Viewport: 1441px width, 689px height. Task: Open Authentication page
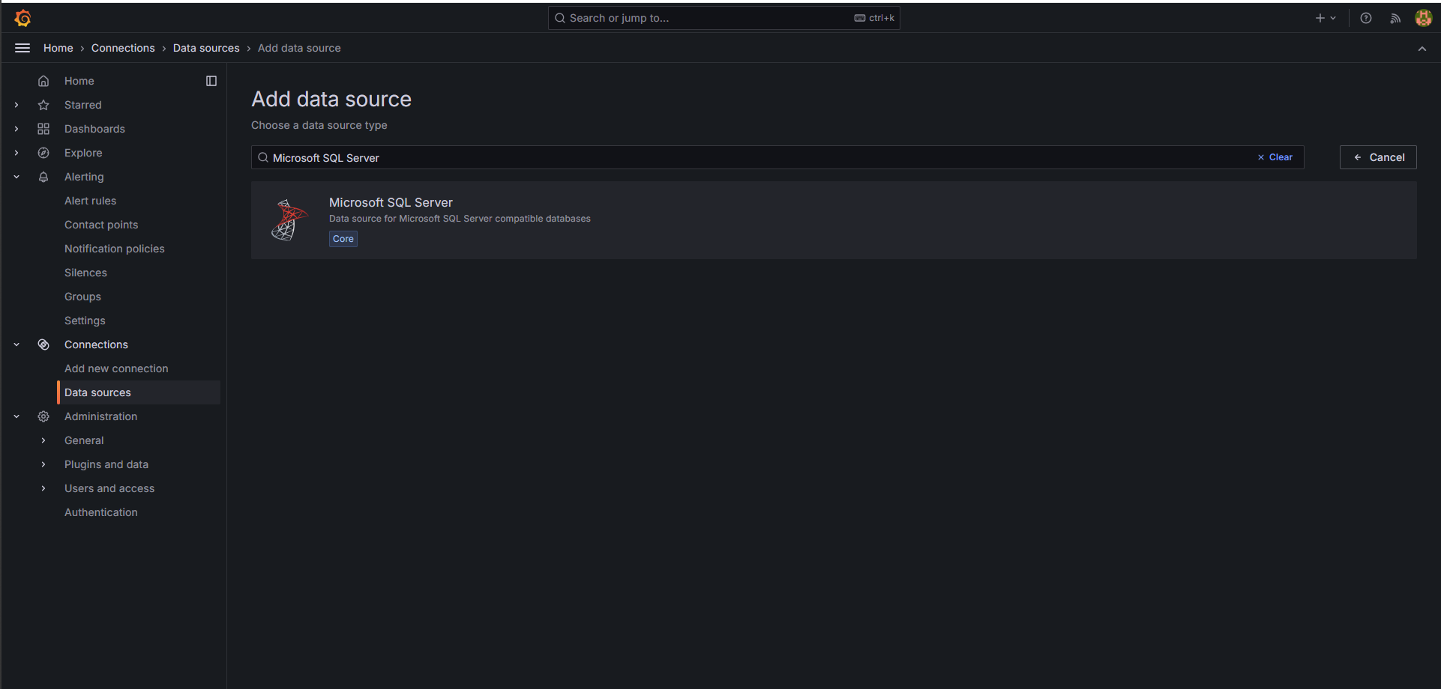pyautogui.click(x=101, y=512)
